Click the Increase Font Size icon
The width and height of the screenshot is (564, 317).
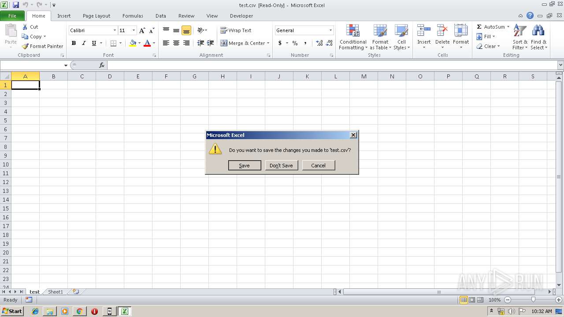pos(142,30)
